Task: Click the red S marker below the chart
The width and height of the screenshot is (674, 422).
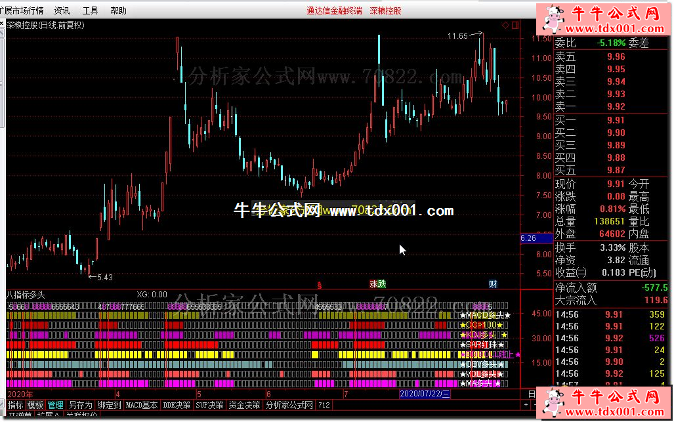Action: coord(320,284)
